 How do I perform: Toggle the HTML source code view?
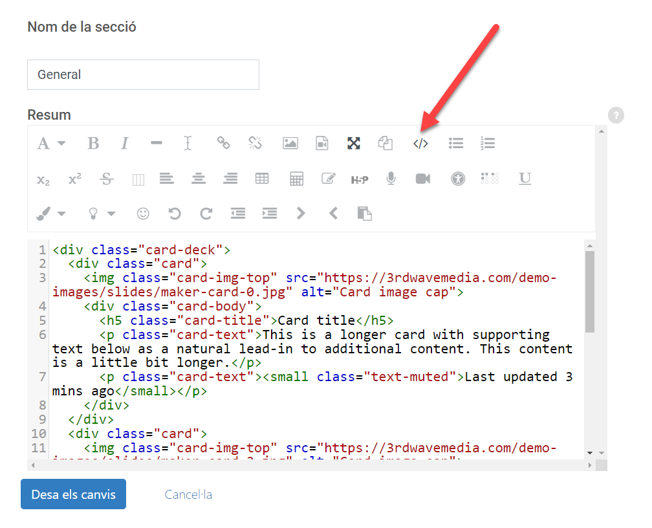[x=420, y=144]
